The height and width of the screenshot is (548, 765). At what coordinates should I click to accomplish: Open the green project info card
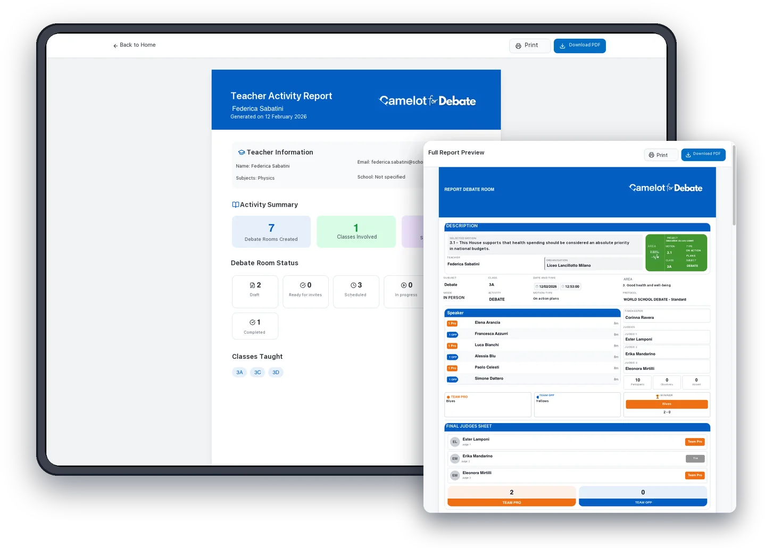point(676,253)
